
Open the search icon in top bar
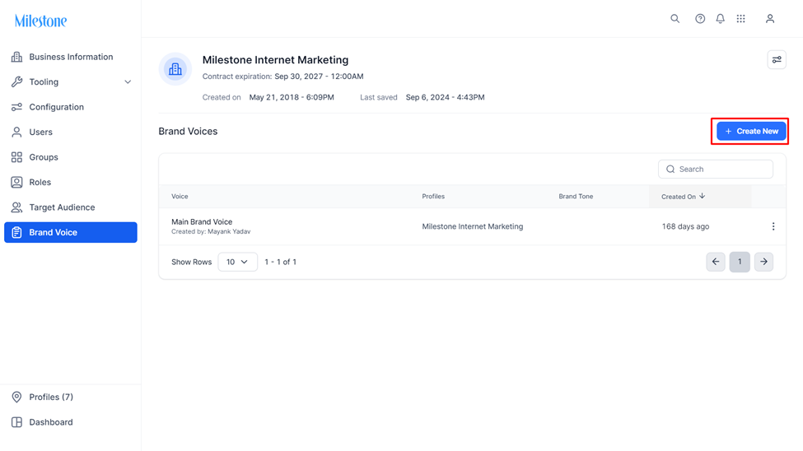pos(675,18)
